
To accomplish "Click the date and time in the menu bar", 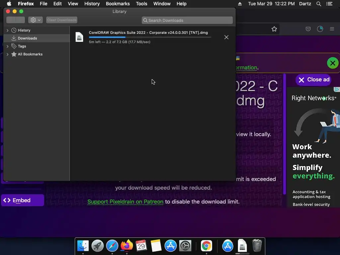I will coord(271,4).
